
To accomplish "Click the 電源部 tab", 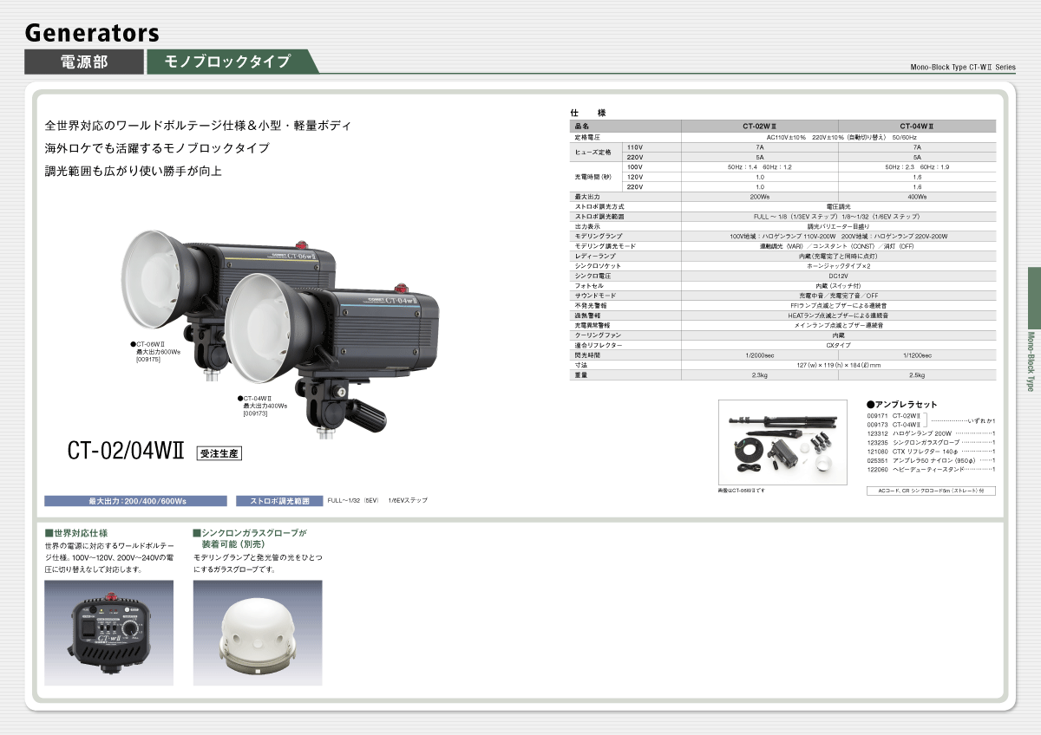I will coord(84,62).
